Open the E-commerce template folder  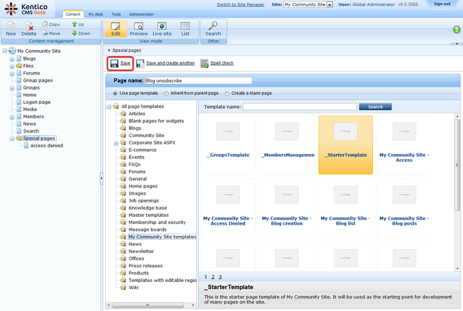[x=142, y=150]
